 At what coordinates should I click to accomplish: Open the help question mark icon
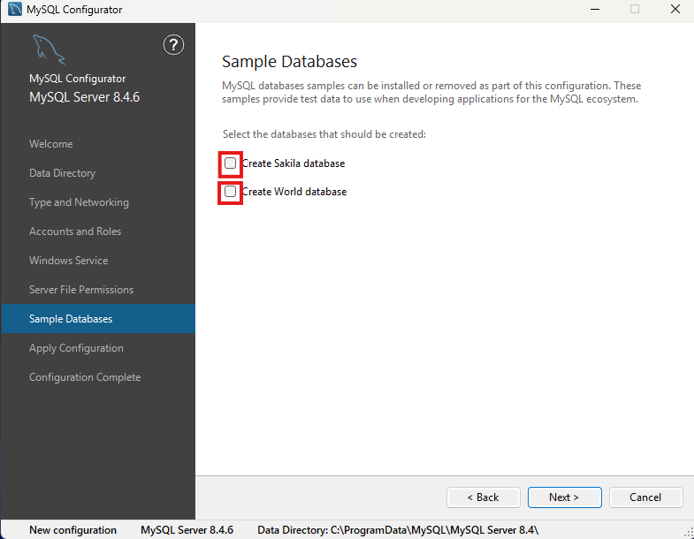(173, 45)
